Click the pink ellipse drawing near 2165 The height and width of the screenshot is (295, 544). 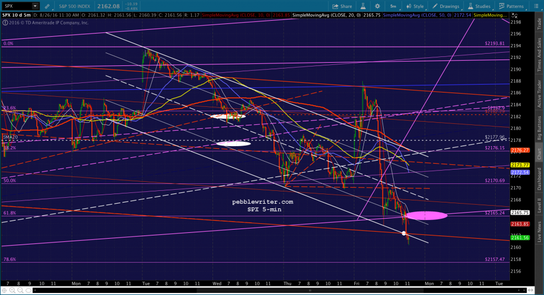click(427, 215)
